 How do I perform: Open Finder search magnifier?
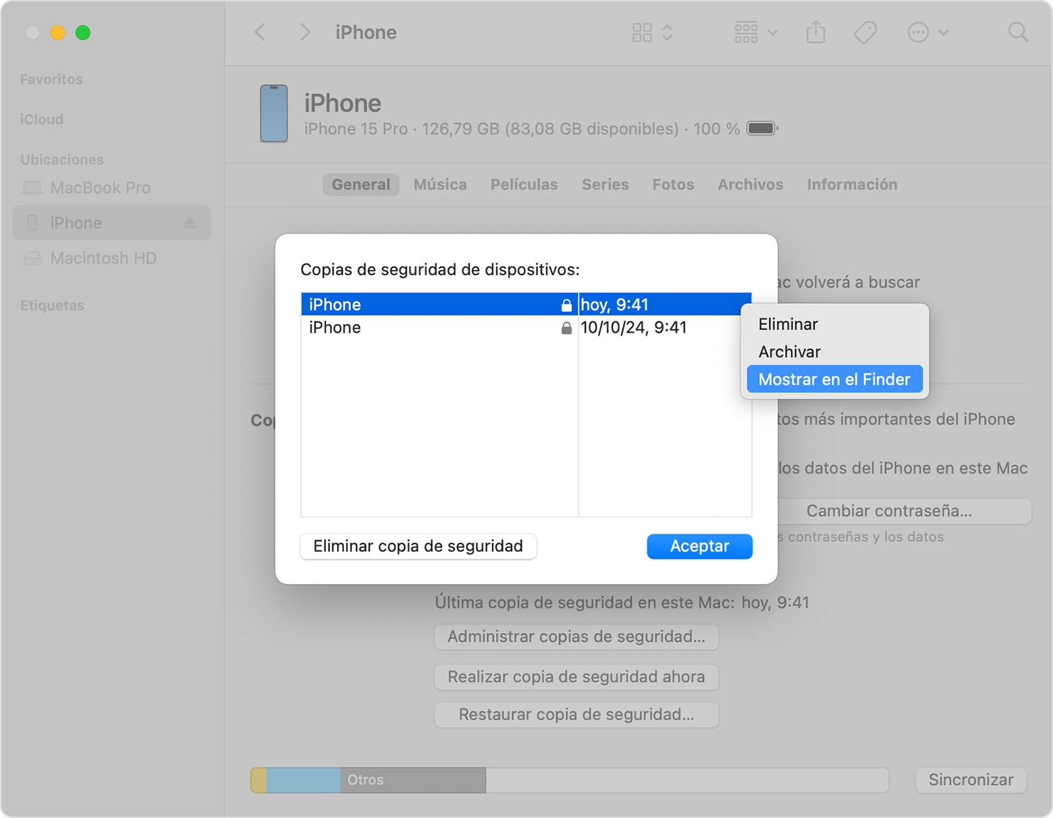point(1018,32)
